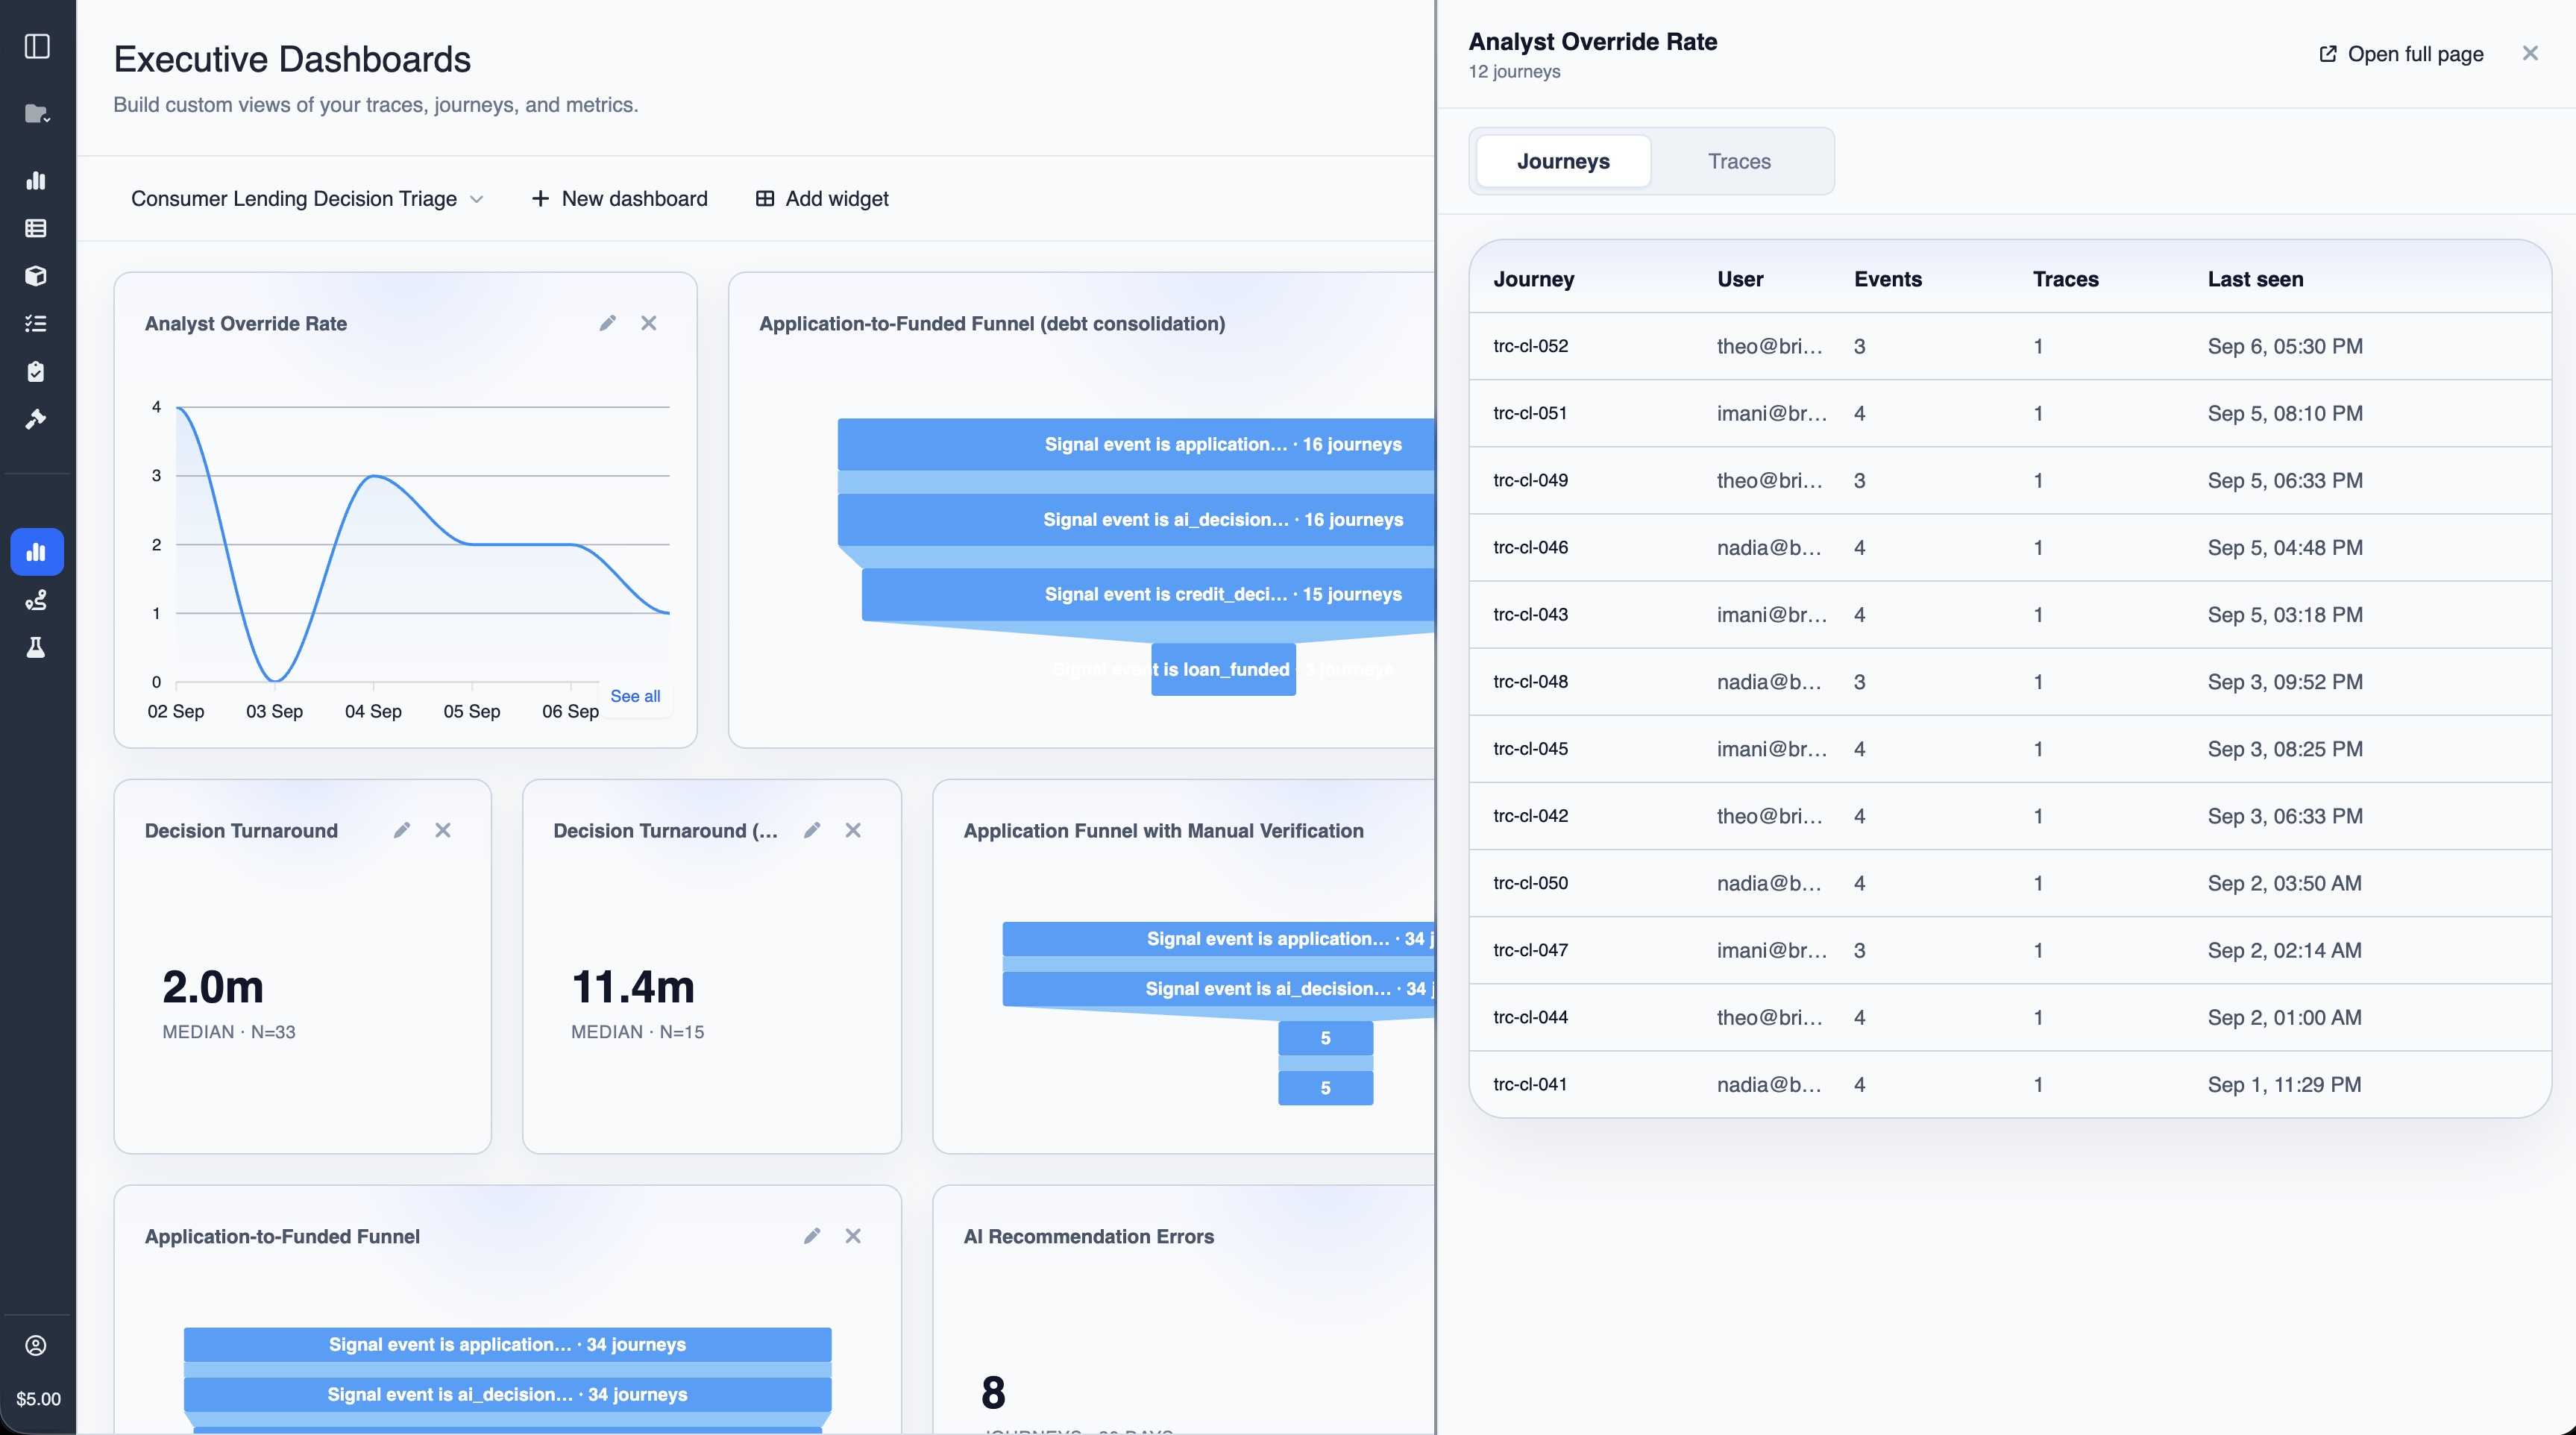Sort by Last seen column header
2576x1435 pixels.
point(2255,279)
